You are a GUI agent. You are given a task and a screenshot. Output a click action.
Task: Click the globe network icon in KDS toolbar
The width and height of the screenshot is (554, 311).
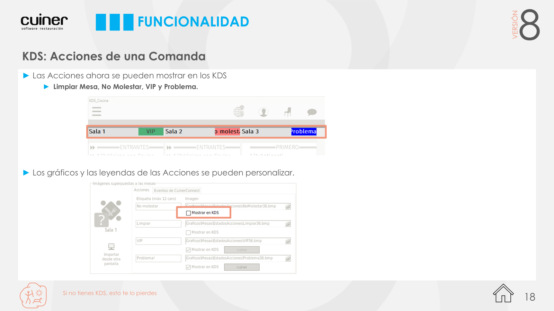239,111
